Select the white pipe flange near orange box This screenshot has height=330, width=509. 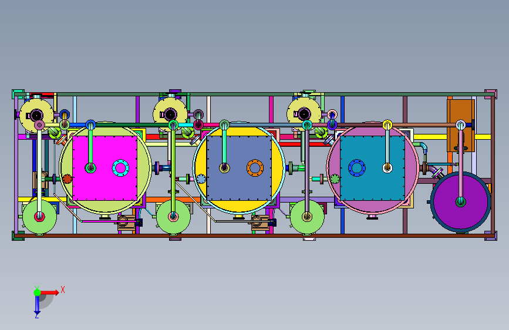pyautogui.click(x=461, y=124)
